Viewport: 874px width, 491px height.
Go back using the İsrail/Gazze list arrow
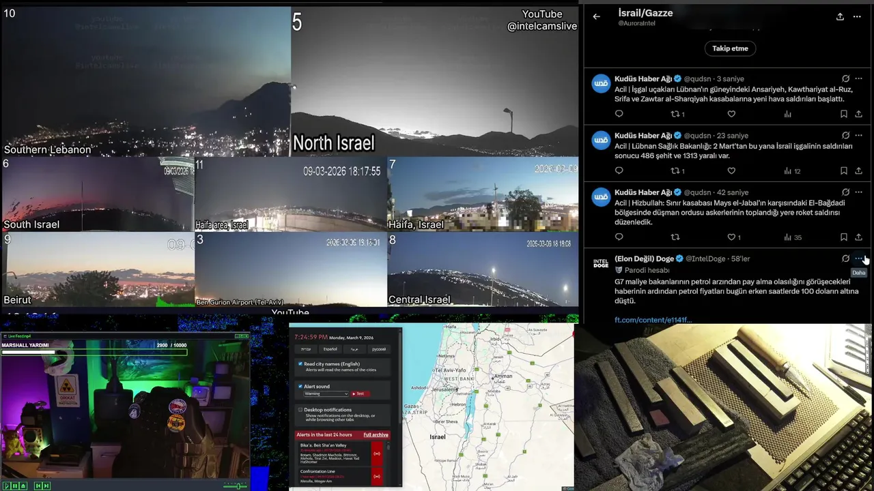597,16
